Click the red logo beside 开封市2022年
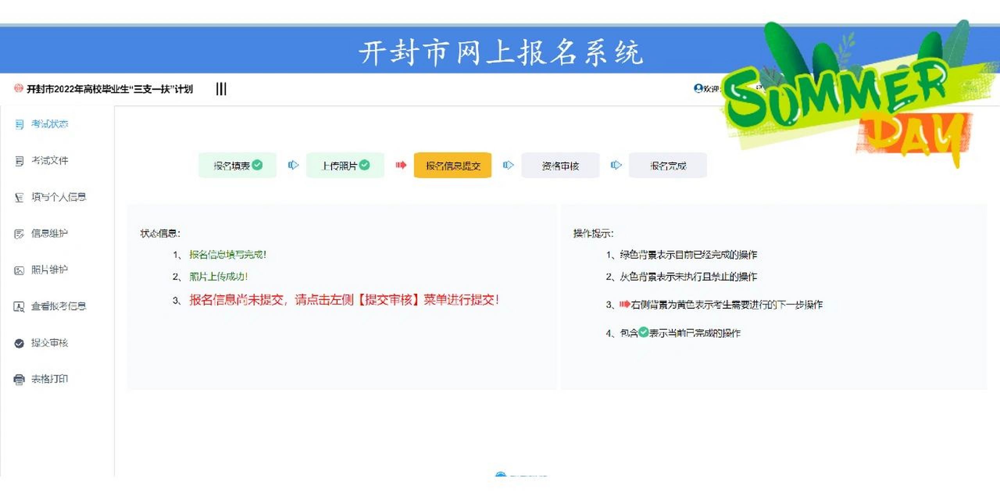The width and height of the screenshot is (1000, 500). (18, 89)
